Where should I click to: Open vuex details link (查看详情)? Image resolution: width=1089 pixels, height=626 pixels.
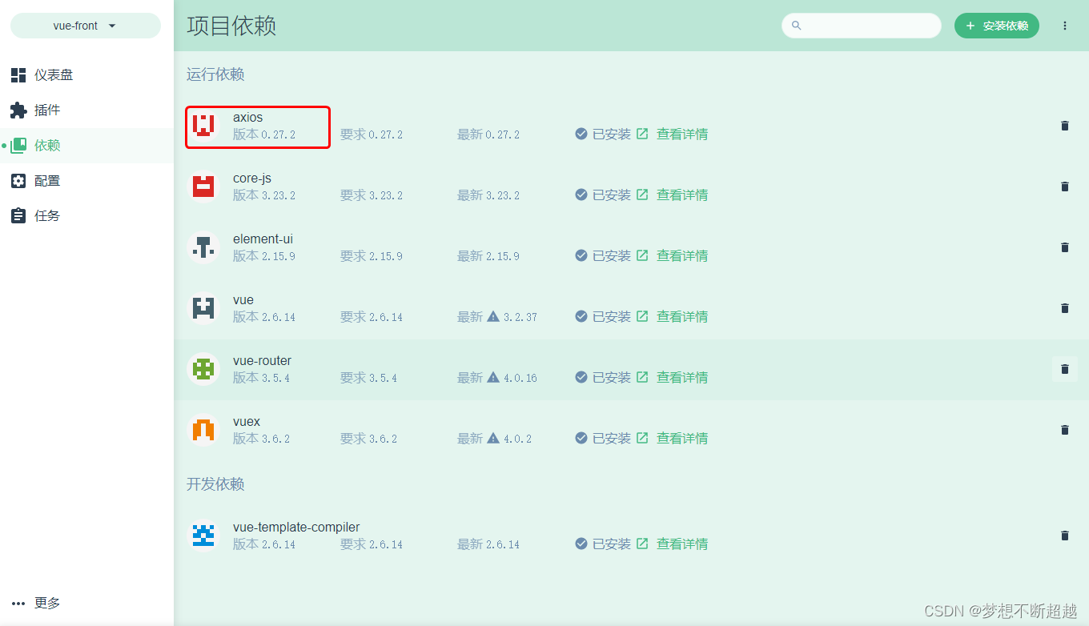(x=672, y=439)
